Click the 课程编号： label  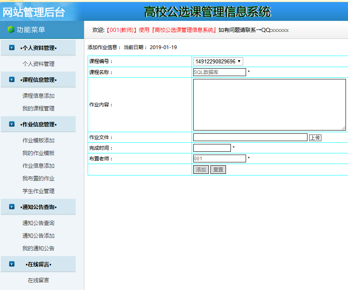click(x=101, y=61)
